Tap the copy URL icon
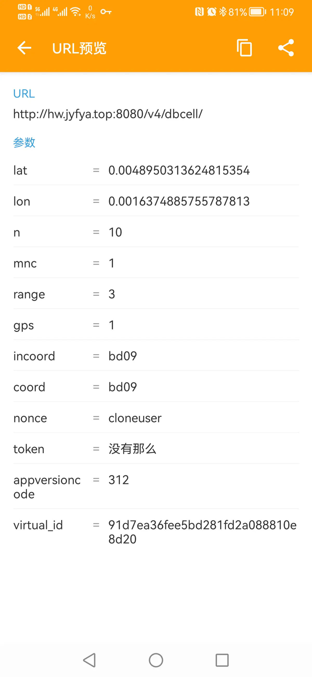312x677 pixels. point(244,48)
